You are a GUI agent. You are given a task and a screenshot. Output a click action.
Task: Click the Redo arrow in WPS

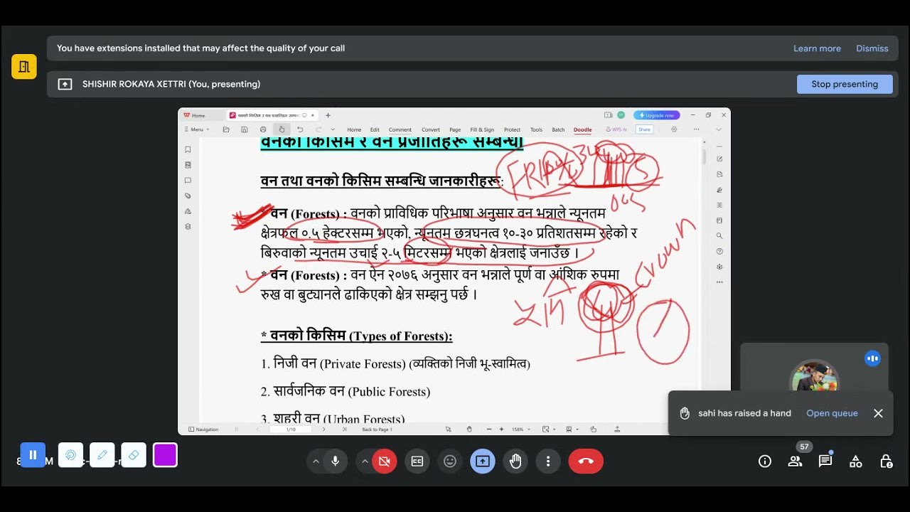coord(318,129)
